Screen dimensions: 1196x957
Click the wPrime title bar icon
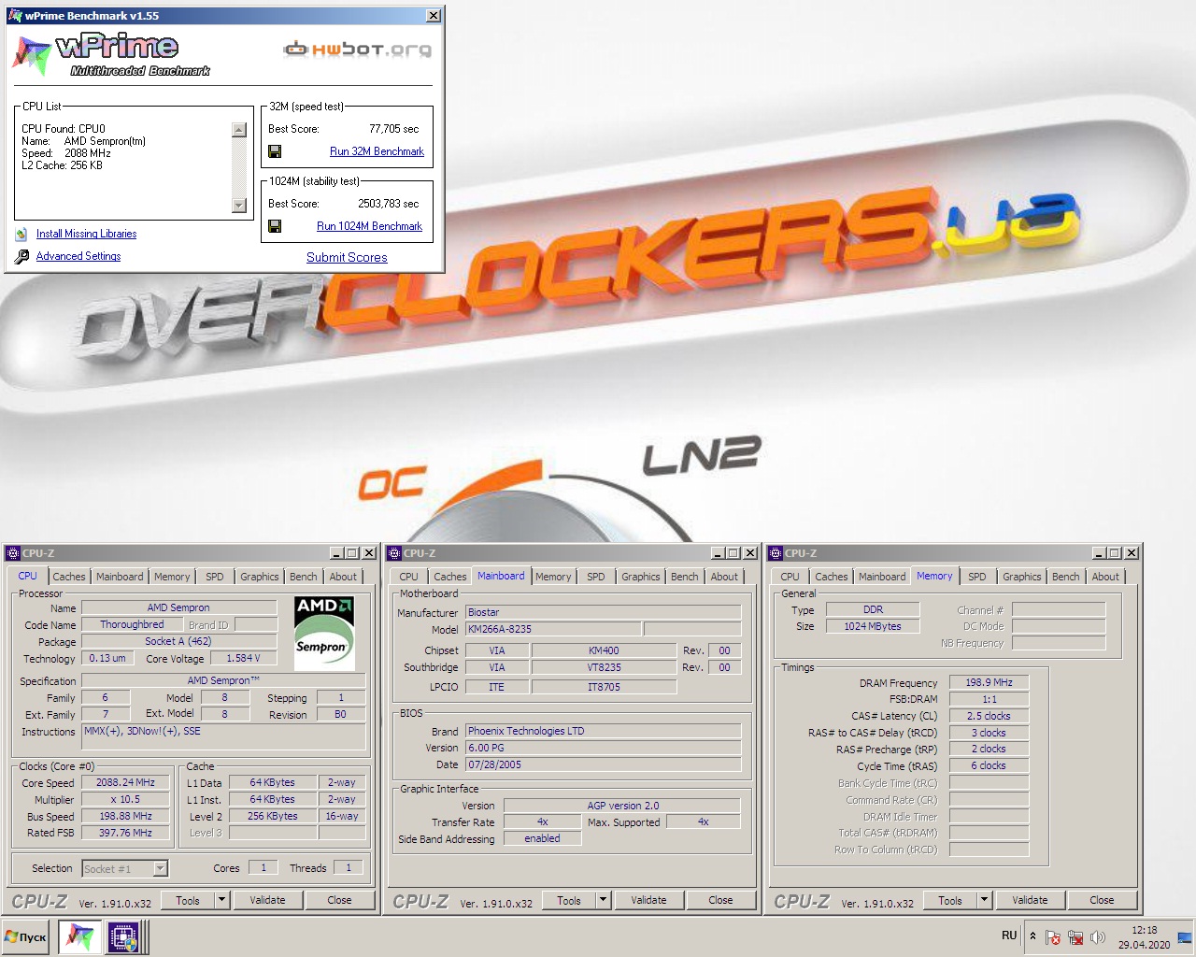point(15,15)
